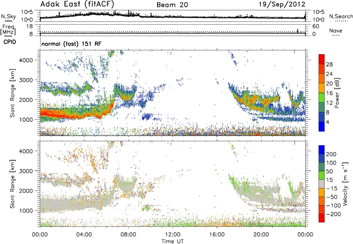
Task: Click the "12:00" time tick label
Action: click(173, 235)
